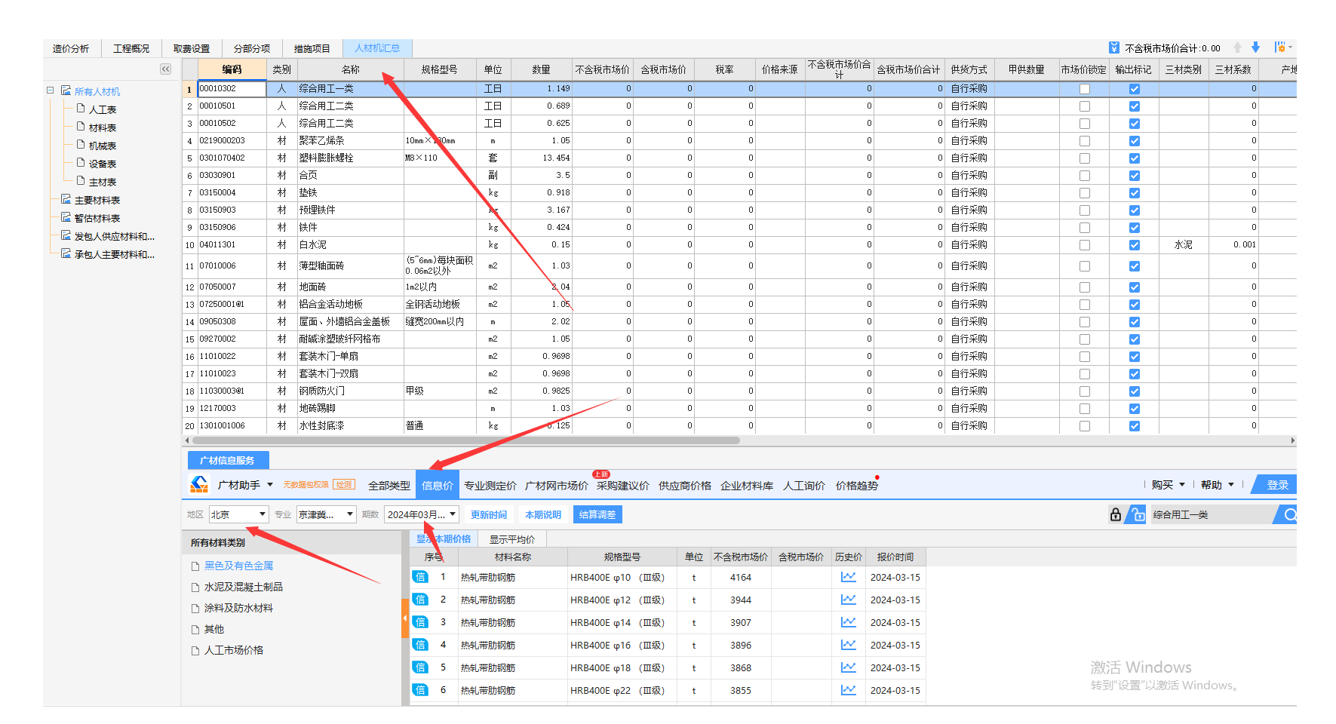Switch to the 取费设置 tab
Image resolution: width=1336 pixels, height=724 pixels.
click(x=192, y=48)
